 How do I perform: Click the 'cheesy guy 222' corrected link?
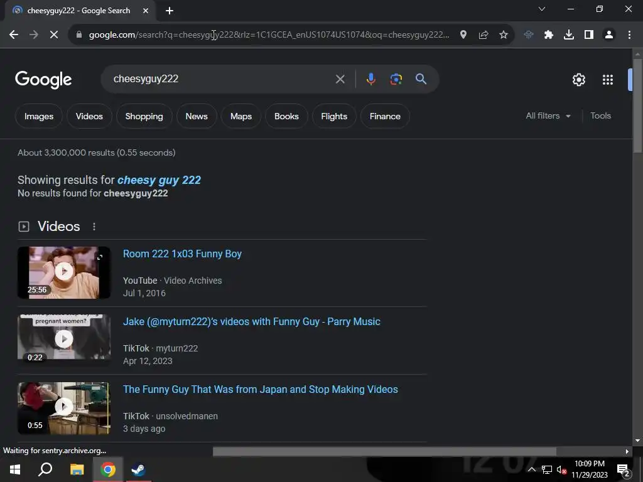(x=159, y=180)
